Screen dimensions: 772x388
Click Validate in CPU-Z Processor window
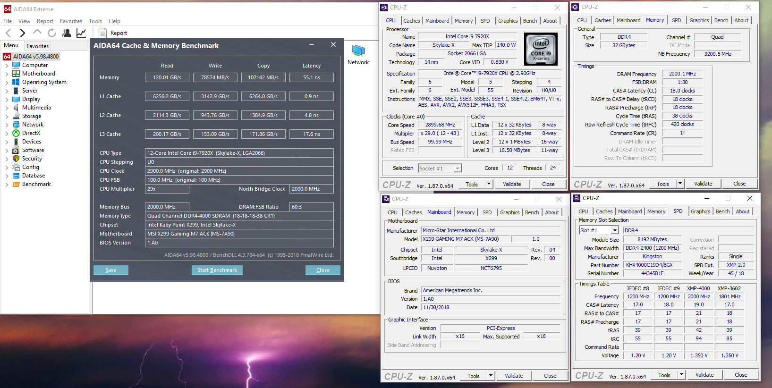(512, 184)
